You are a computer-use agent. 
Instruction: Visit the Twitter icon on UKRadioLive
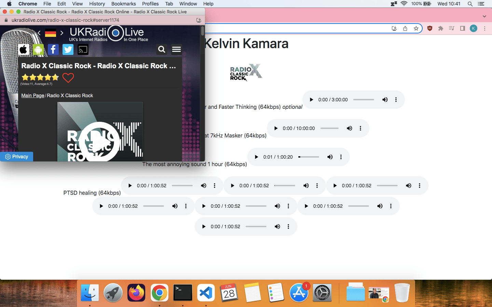point(68,50)
